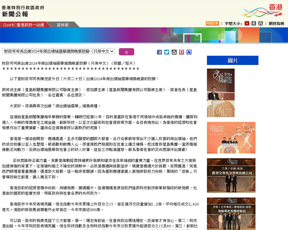Click the red download/save icon
This screenshot has width=288, height=230.
[181, 52]
